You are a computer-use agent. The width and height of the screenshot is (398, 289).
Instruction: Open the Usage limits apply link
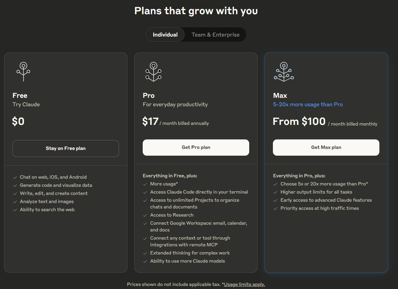(244, 284)
